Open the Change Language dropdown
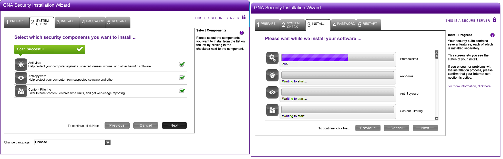Screen dimensions: 503x159 click(72, 142)
